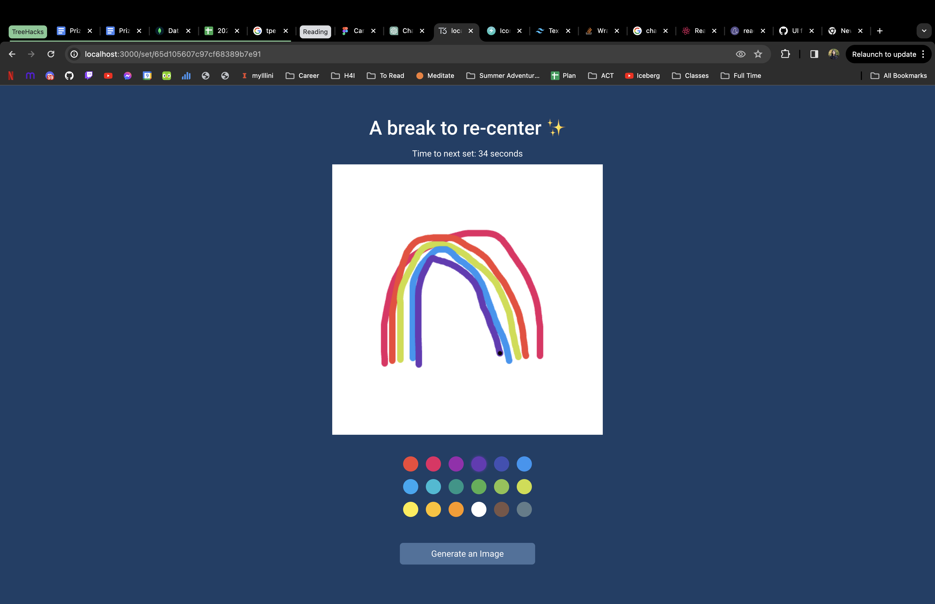935x604 pixels.
Task: Open the Netflix bookmark icon
Action: (11, 76)
